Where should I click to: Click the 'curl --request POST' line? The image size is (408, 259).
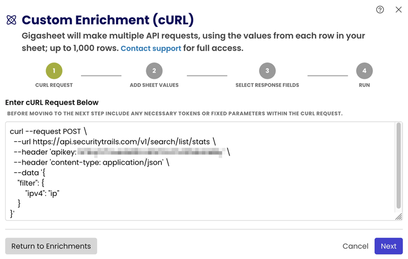(x=48, y=131)
